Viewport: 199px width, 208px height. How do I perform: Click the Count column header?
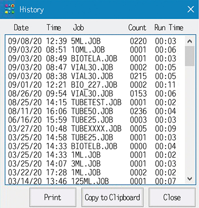coord(137,27)
